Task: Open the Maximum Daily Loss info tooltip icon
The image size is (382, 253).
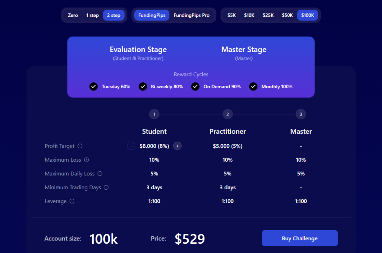Action: [100, 174]
